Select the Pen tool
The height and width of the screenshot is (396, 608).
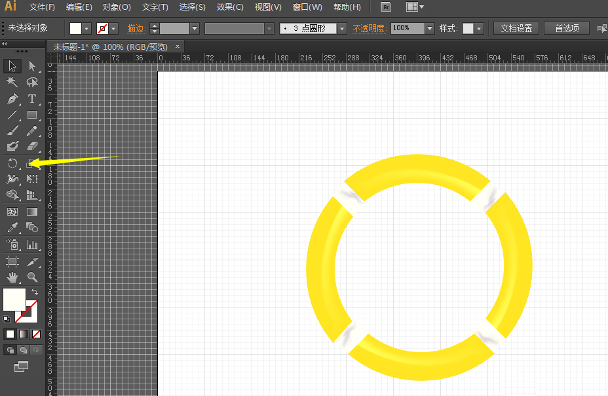click(x=12, y=99)
